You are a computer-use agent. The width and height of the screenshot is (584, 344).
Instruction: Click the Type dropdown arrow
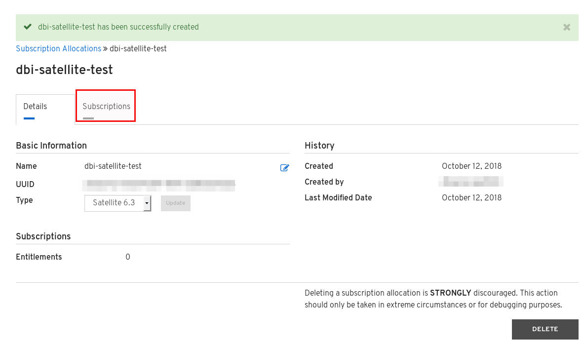point(147,203)
